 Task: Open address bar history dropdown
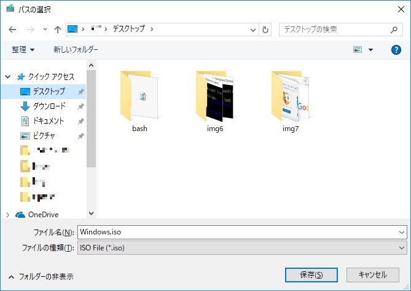coord(253,30)
